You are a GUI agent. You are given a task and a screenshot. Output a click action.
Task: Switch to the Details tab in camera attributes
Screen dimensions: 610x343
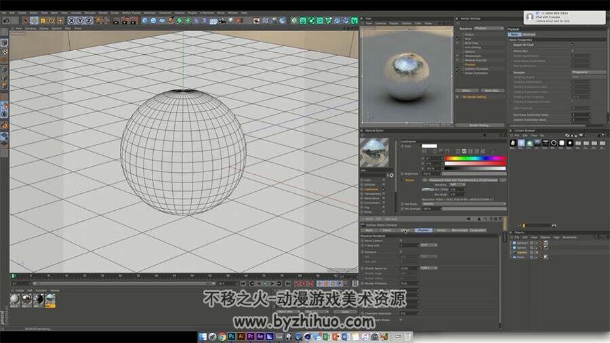[x=441, y=230]
